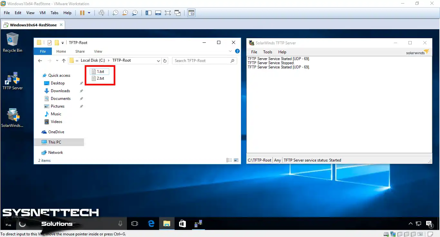
Task: Click C:\TFTP-Root in TFTP status bar
Action: pos(259,160)
